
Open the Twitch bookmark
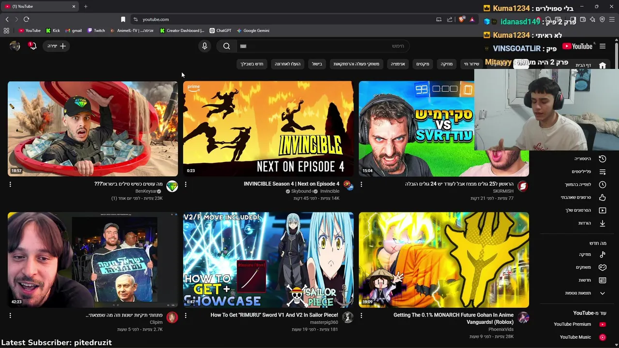coord(96,30)
